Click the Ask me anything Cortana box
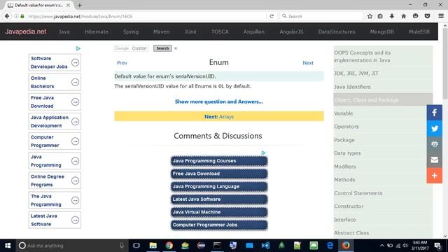The height and width of the screenshot is (252, 448). click(71, 246)
